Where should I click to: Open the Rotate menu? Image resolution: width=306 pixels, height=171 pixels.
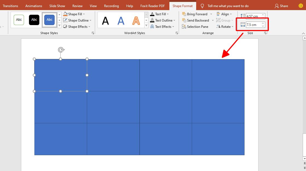pyautogui.click(x=225, y=26)
